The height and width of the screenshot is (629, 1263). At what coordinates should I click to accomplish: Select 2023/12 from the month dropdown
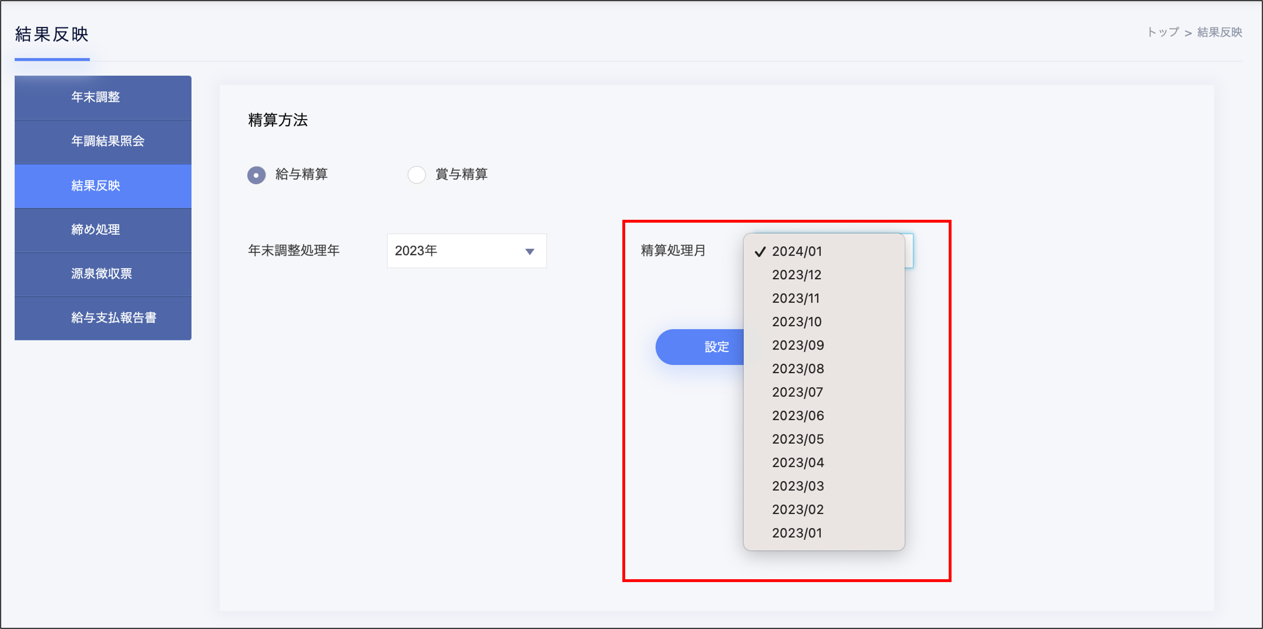(797, 275)
